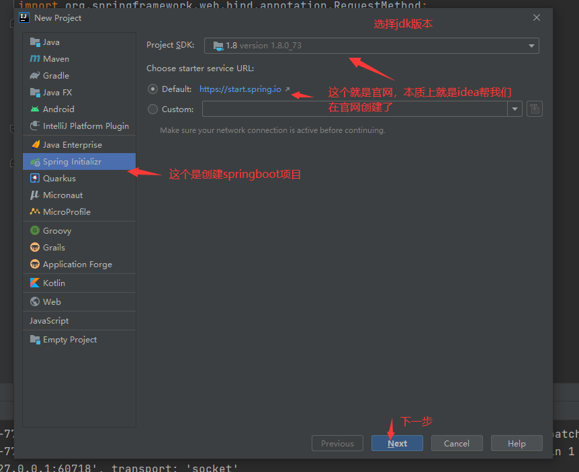
Task: Click the Help button
Action: click(x=517, y=443)
